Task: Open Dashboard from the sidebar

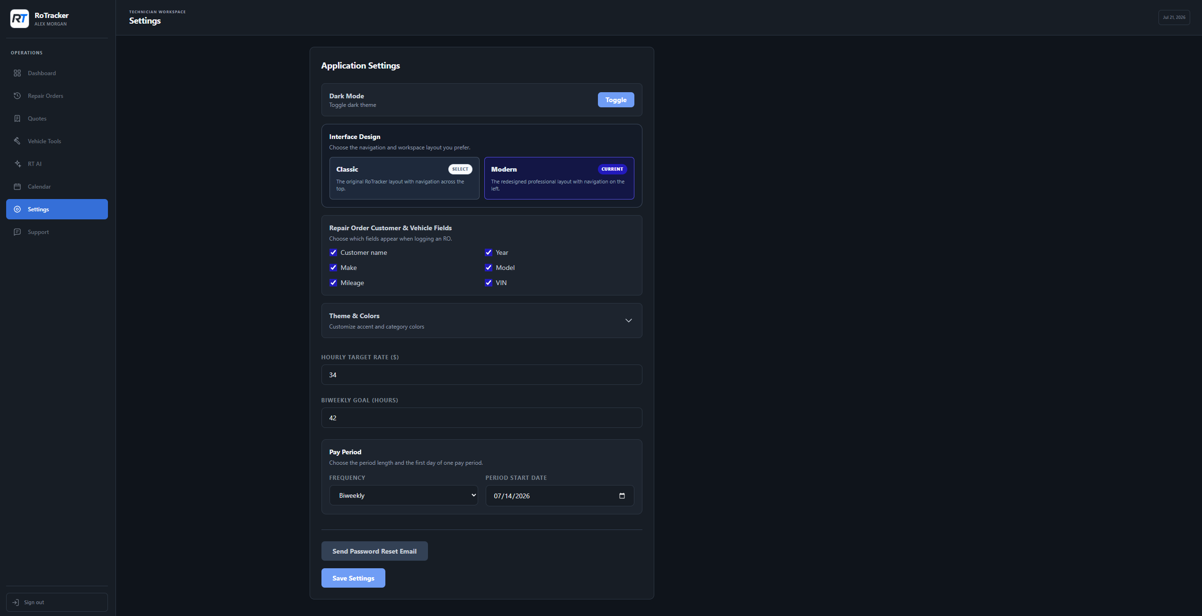Action: tap(57, 73)
